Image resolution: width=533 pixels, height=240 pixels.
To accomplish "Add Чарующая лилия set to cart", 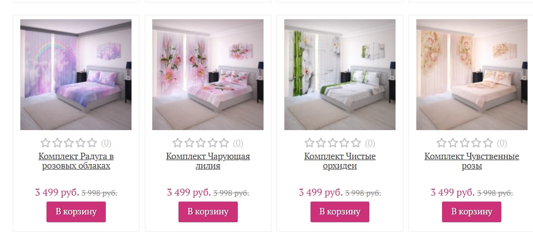I will click(208, 212).
